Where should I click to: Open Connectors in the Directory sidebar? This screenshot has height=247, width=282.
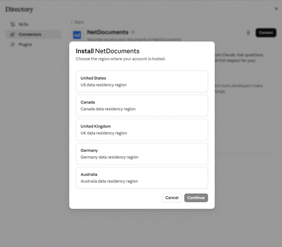[33, 34]
